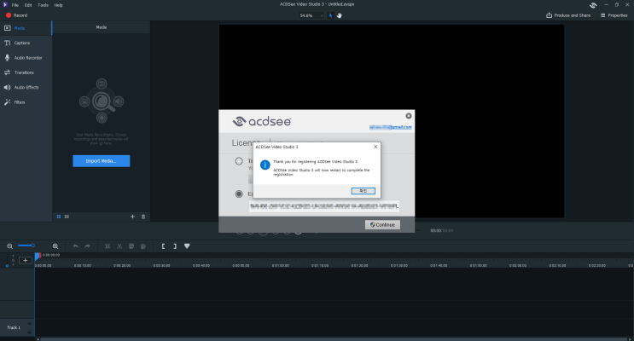Toggle Track 1 visibility eye icon
Image resolution: width=634 pixels, height=341 pixels.
click(x=30, y=324)
